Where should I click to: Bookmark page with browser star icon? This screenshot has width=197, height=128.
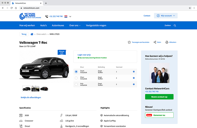[190, 8]
